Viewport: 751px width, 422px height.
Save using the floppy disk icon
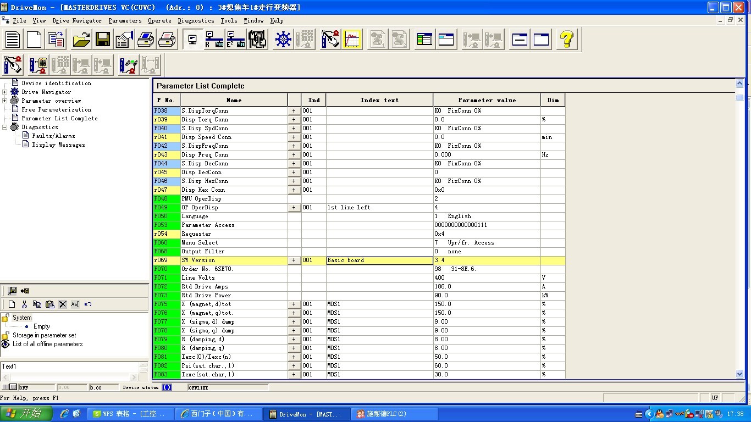point(103,40)
